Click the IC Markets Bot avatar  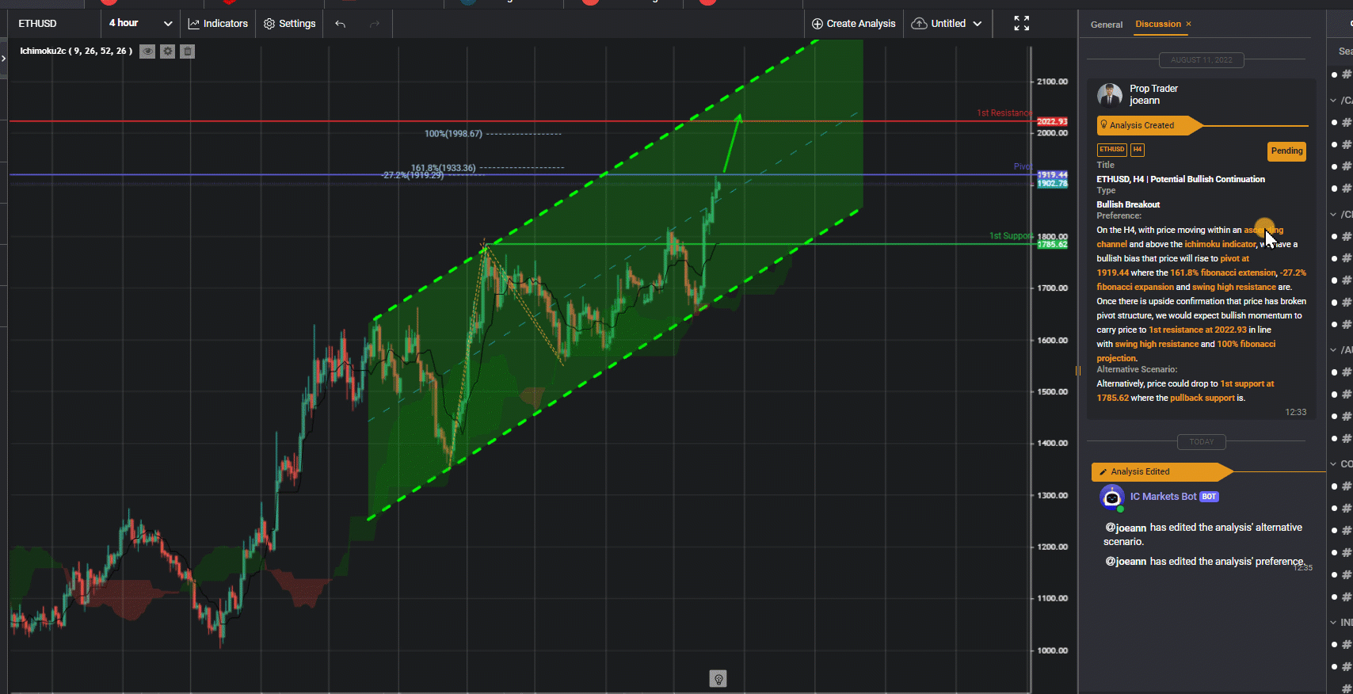1111,498
